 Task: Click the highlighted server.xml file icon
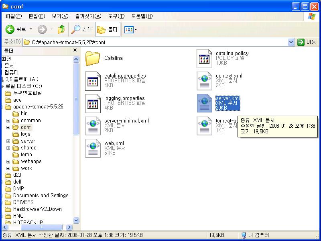(x=204, y=103)
